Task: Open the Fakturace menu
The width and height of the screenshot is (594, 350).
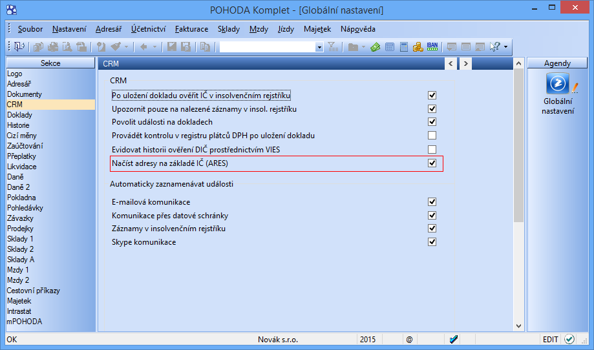Action: (x=191, y=29)
